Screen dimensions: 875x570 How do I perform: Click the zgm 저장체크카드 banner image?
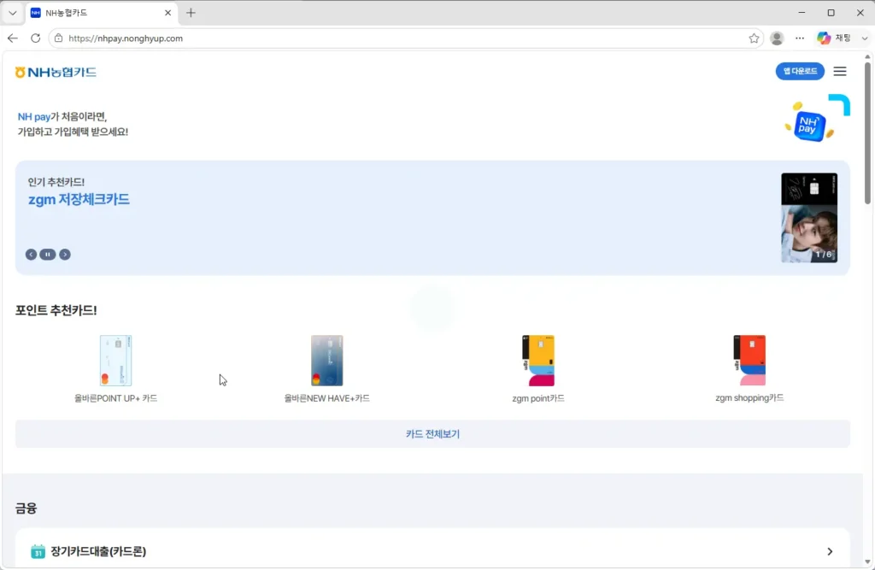point(808,218)
